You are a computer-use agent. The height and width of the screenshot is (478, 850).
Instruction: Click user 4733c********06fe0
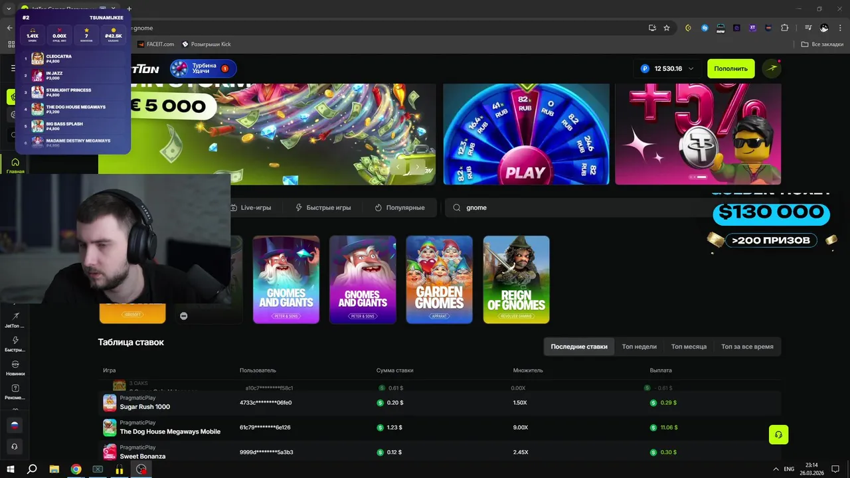(x=266, y=402)
